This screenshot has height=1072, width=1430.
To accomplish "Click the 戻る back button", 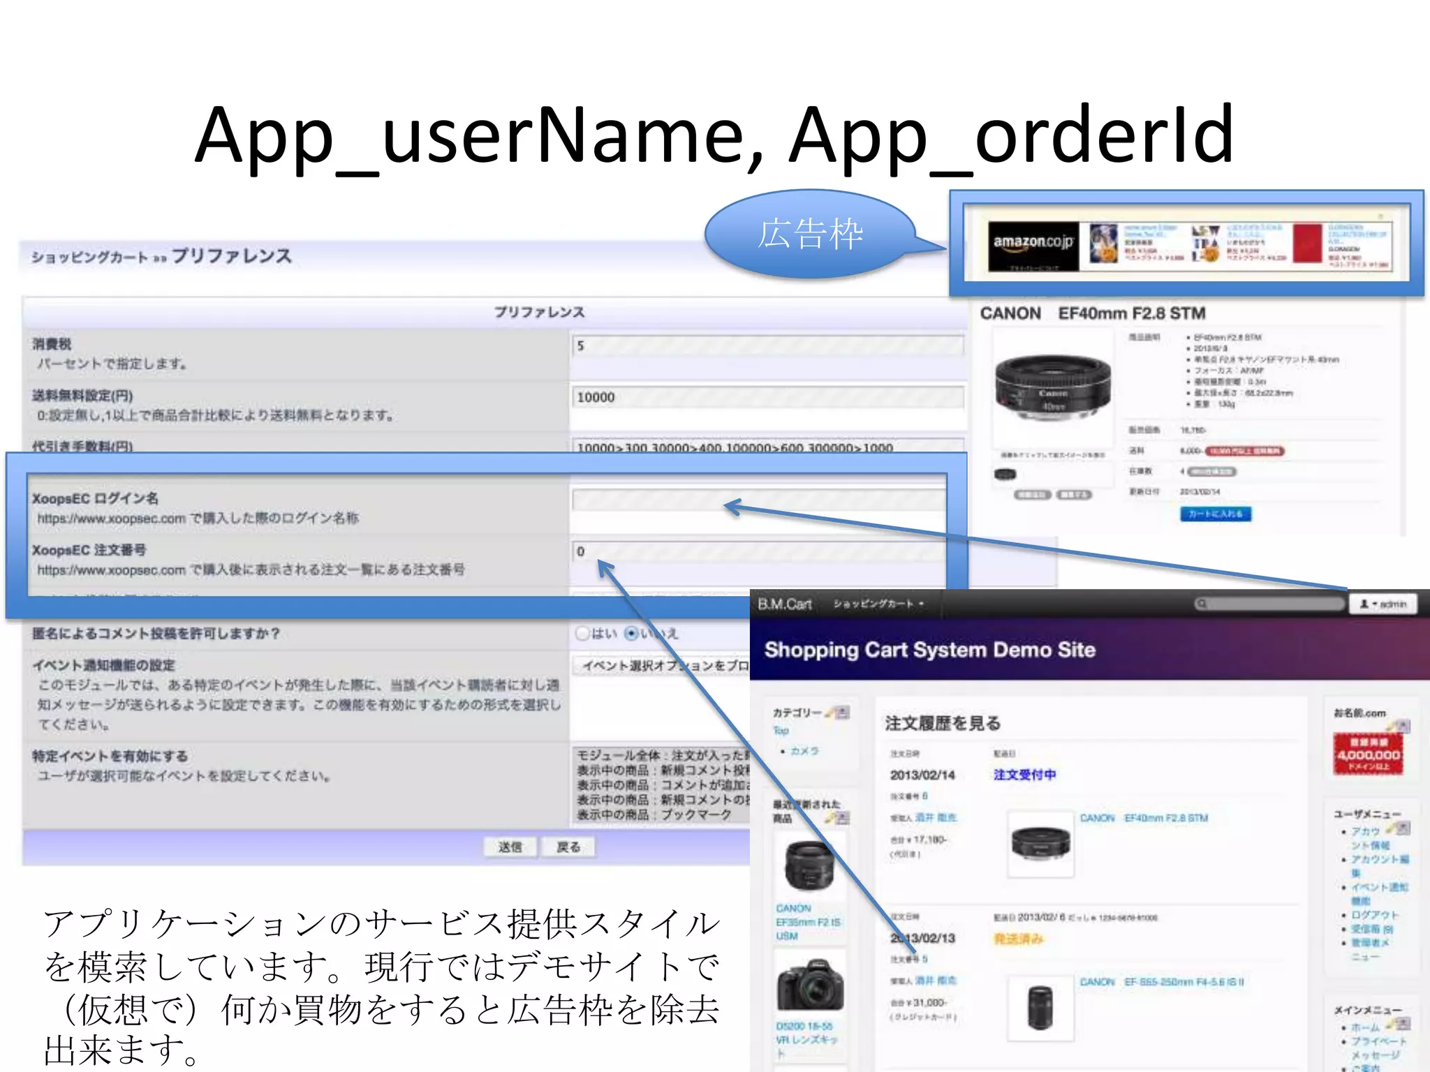I will pos(568,847).
